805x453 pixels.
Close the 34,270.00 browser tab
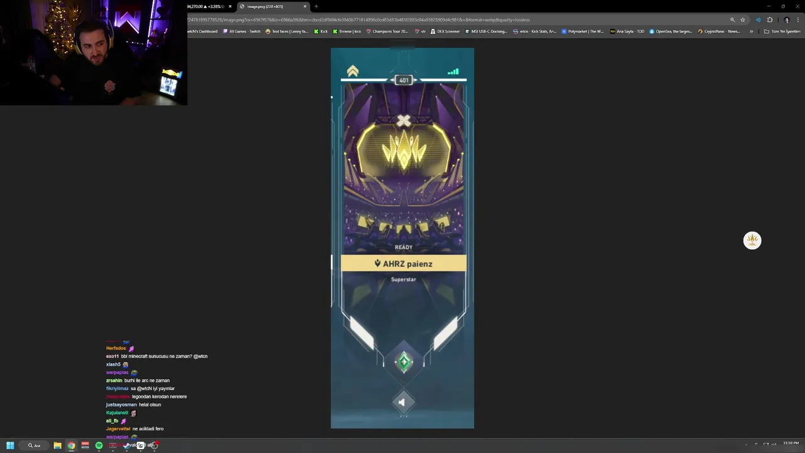pos(230,6)
